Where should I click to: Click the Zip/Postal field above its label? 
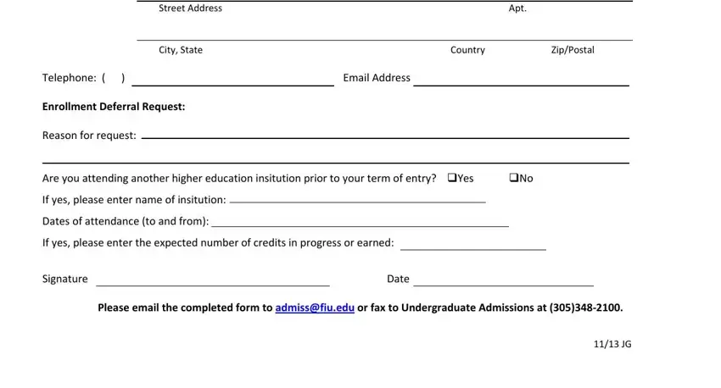[573, 32]
